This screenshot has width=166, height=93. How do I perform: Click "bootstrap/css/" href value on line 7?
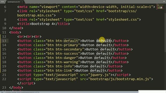tap(123, 11)
